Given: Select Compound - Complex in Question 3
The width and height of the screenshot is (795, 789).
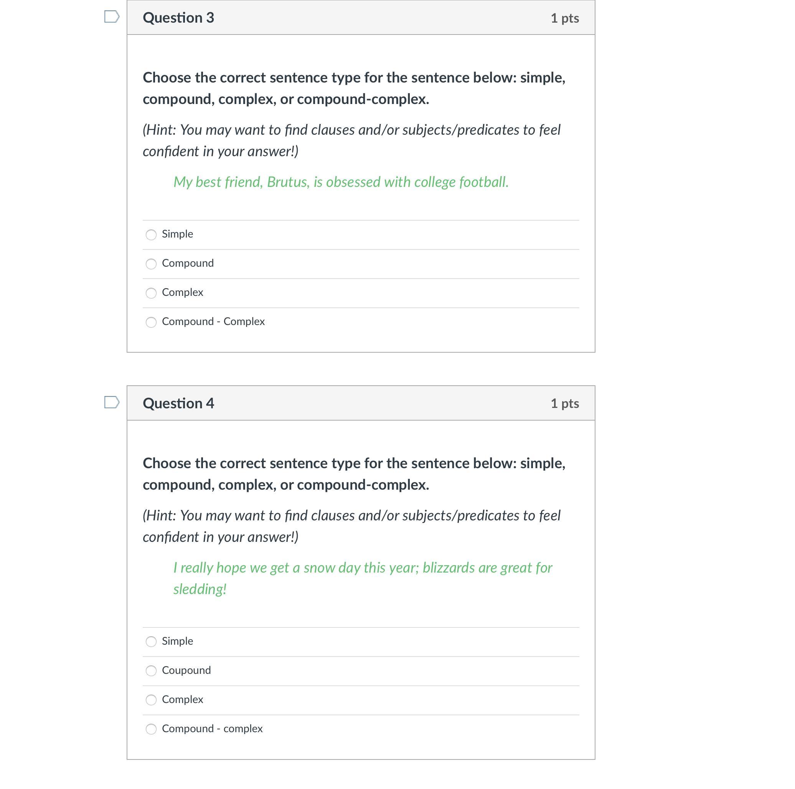Looking at the screenshot, I should (x=151, y=322).
